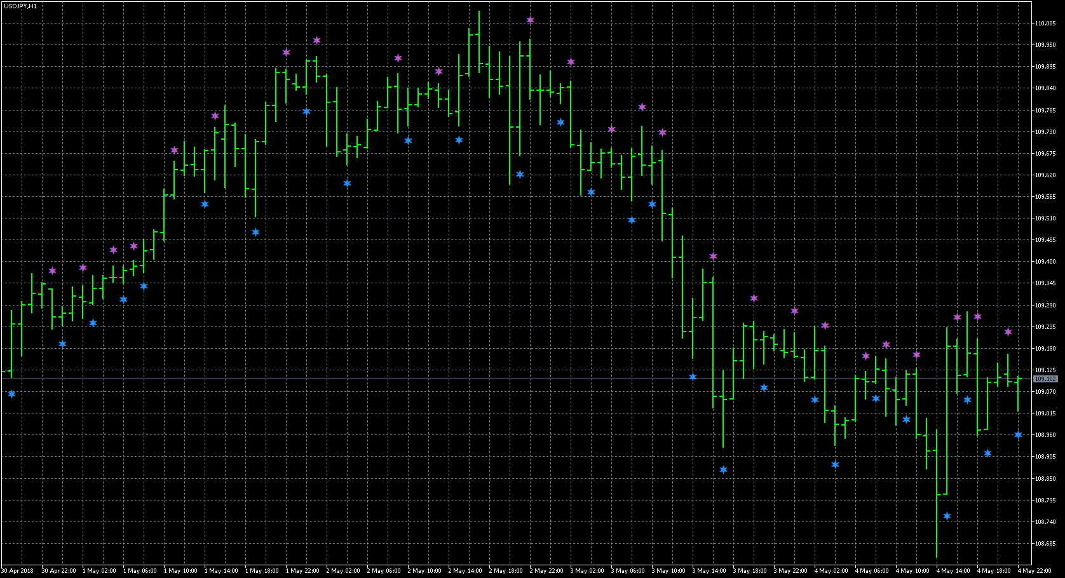Select the 4 May 06:00 time axis label
The height and width of the screenshot is (578, 1065).
click(872, 571)
